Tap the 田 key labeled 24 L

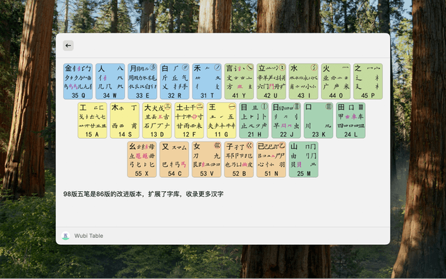pyautogui.click(x=351, y=120)
